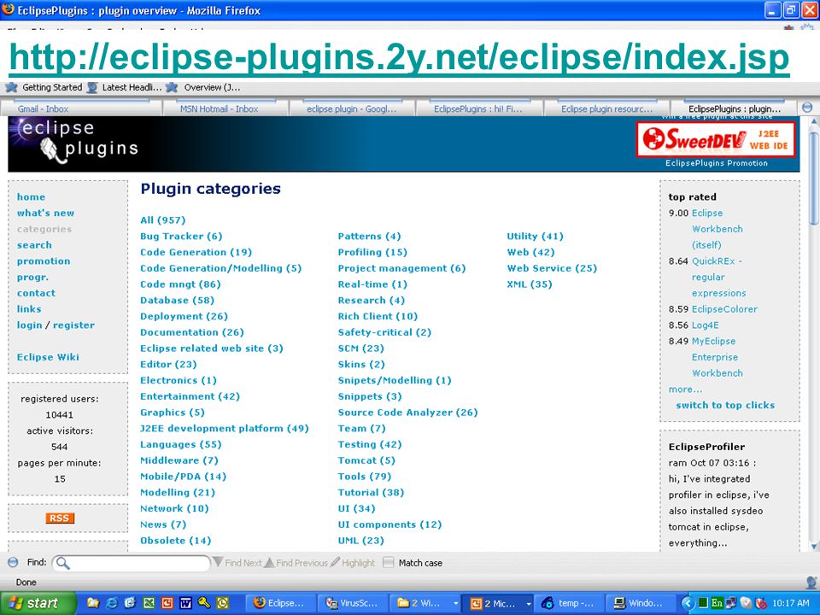Close the find bar with its round button
The image size is (820, 615).
pyautogui.click(x=13, y=563)
